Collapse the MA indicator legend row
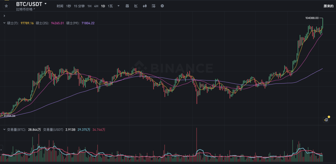Image resolution: width=336 pixels, height=164 pixels. [3, 23]
